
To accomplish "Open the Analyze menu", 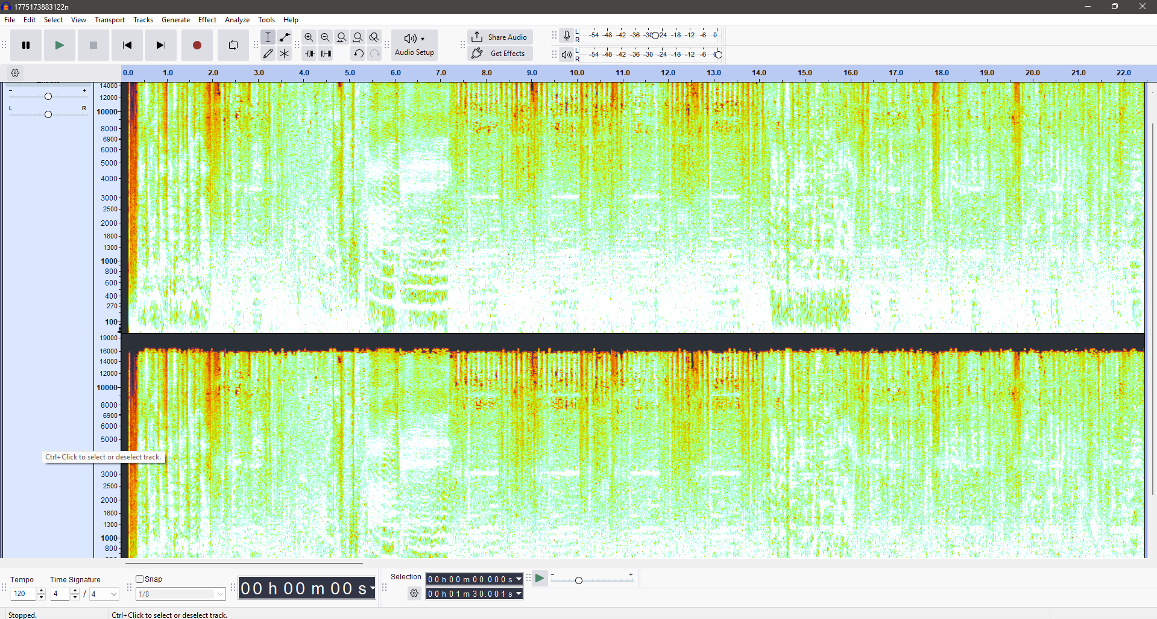I will (237, 20).
